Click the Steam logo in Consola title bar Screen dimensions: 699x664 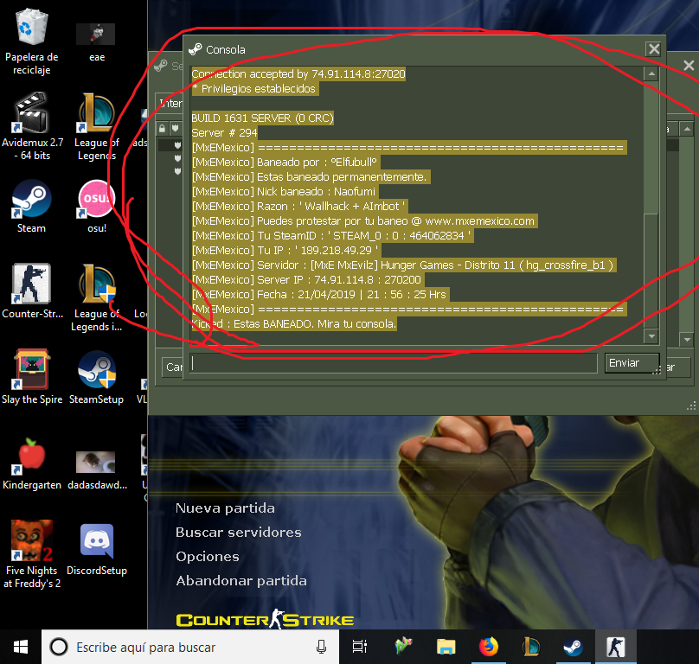click(x=196, y=49)
